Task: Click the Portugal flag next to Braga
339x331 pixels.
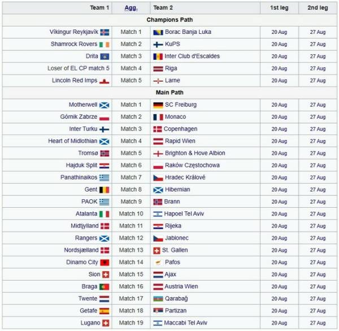Action: click(105, 287)
